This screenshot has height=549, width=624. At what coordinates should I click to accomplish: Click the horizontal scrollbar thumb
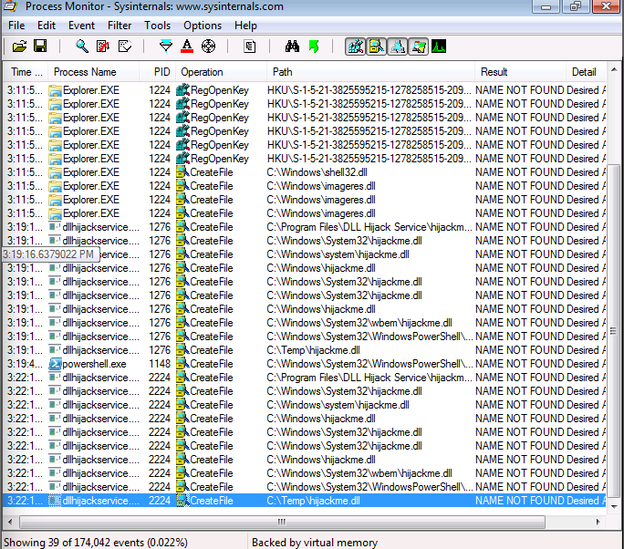[x=282, y=522]
